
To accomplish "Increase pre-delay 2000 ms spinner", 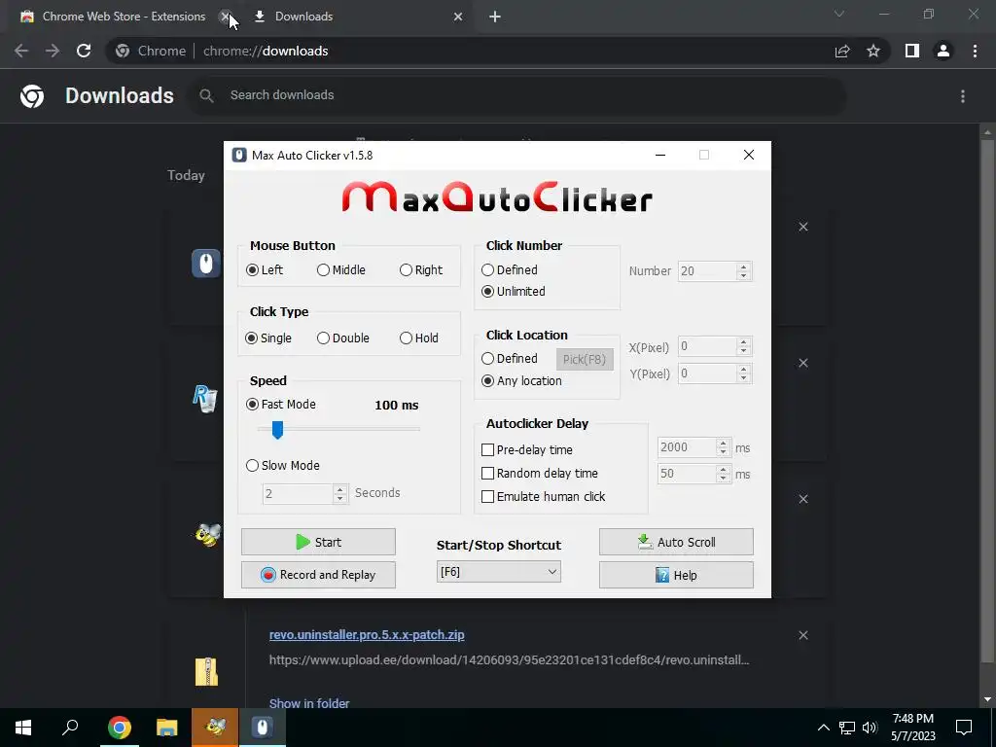I will [x=723, y=444].
